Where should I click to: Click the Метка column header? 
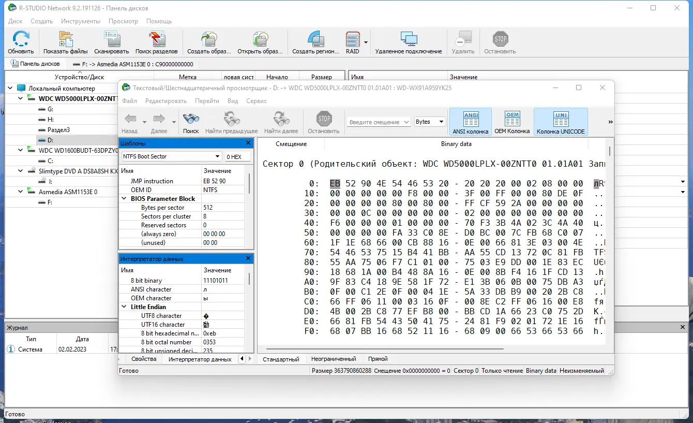(187, 77)
